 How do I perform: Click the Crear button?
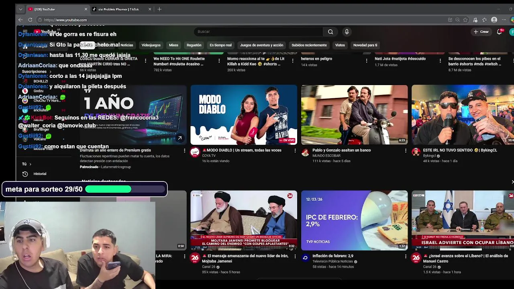click(x=481, y=32)
